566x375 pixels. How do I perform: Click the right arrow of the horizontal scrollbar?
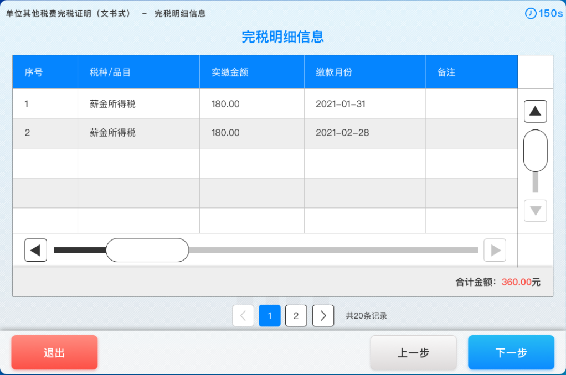click(x=495, y=250)
